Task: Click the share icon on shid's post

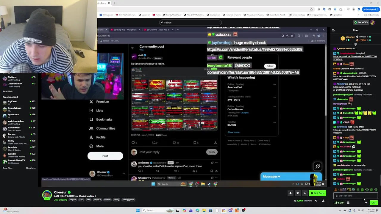Action: click(216, 143)
